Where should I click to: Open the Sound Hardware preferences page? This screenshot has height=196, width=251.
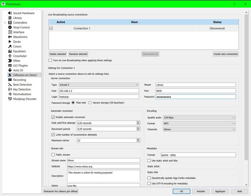tap(24, 13)
